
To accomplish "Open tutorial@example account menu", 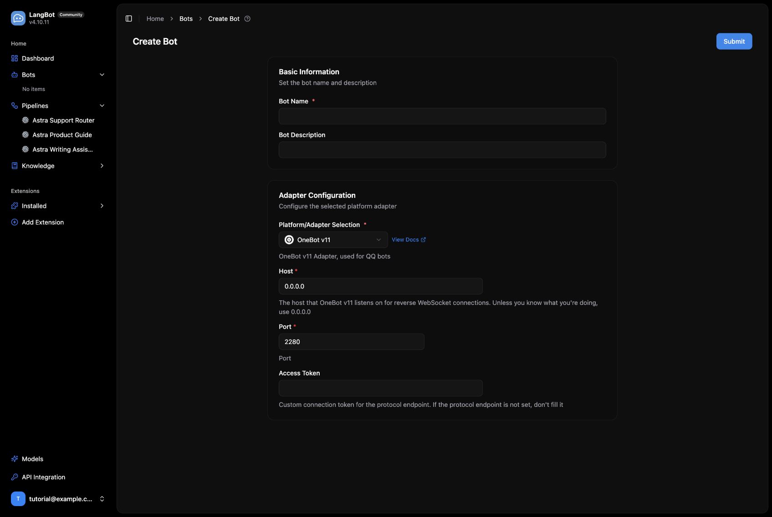I will coord(58,499).
